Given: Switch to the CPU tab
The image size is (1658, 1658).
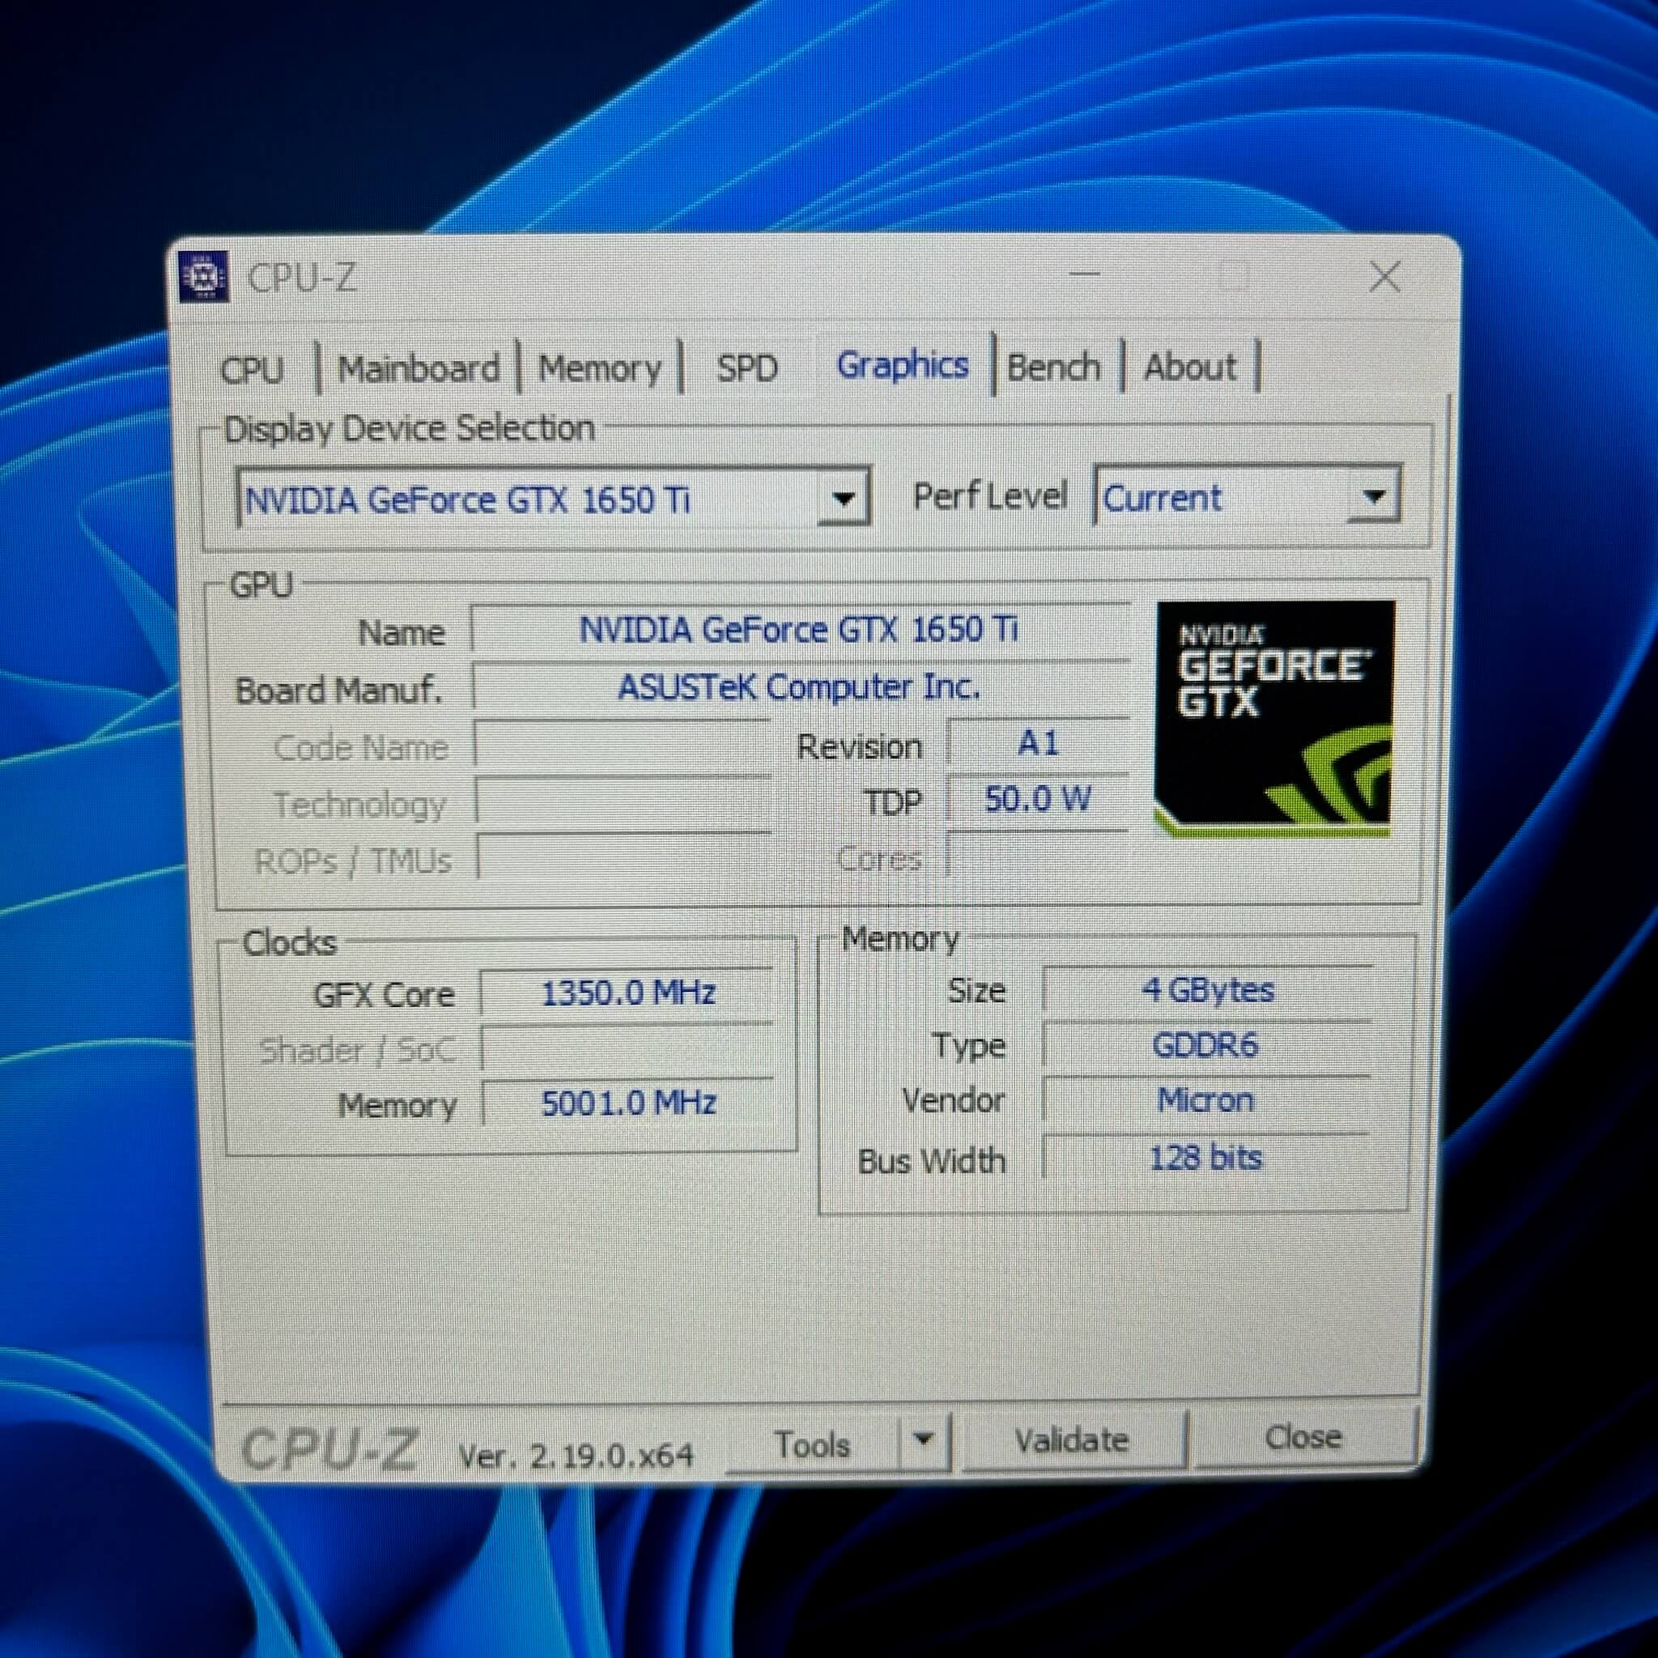Looking at the screenshot, I should click(252, 370).
